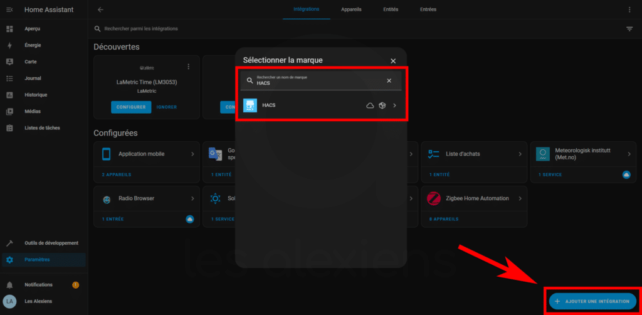Click the cloud icon on HACS row

(x=370, y=105)
